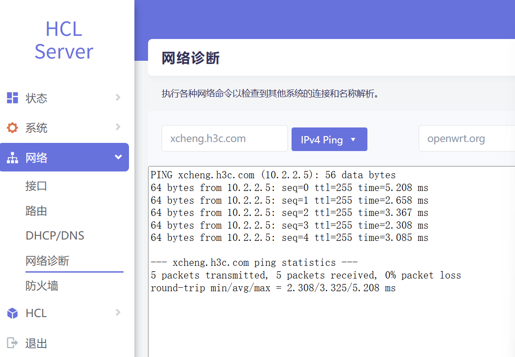Focus the openwrt.org input field
The image size is (515, 357).
(x=466, y=138)
